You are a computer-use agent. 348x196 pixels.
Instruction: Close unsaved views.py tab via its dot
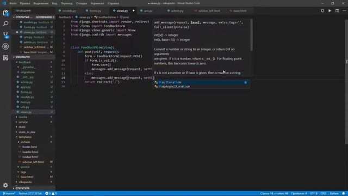click(x=133, y=11)
